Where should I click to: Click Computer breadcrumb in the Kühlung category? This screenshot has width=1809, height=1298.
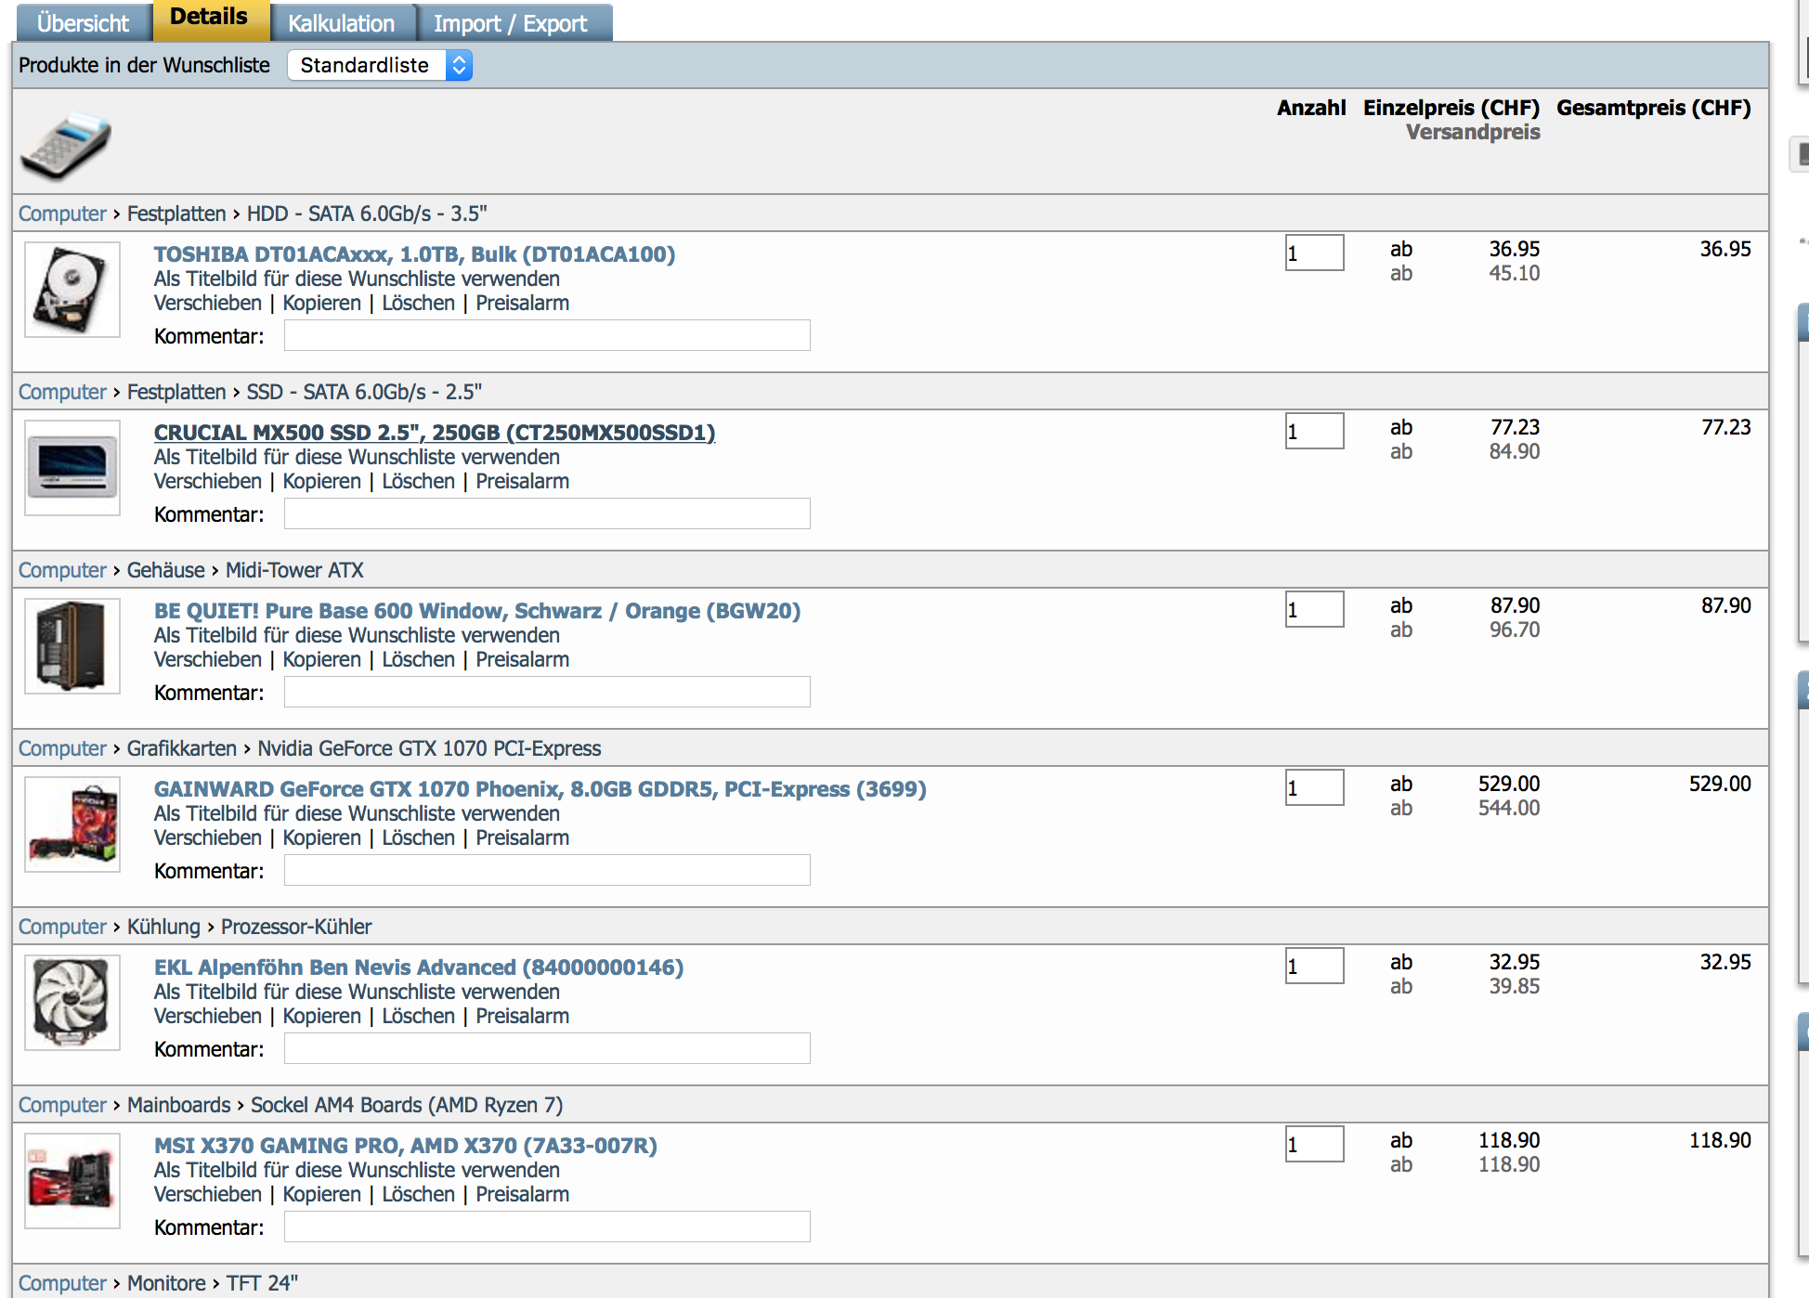point(62,927)
